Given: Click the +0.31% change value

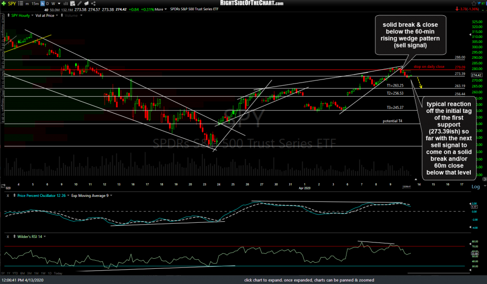Looking at the screenshot, I should pos(148,9).
